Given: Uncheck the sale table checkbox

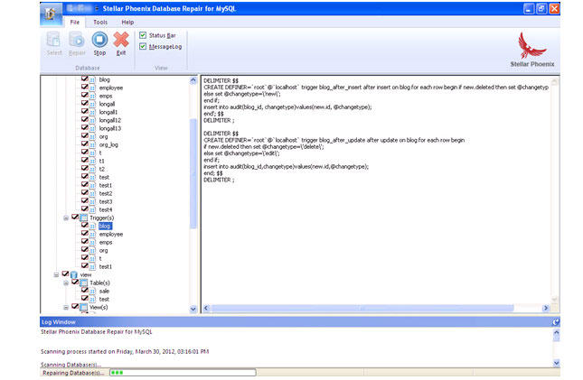Looking at the screenshot, I should [x=85, y=291].
